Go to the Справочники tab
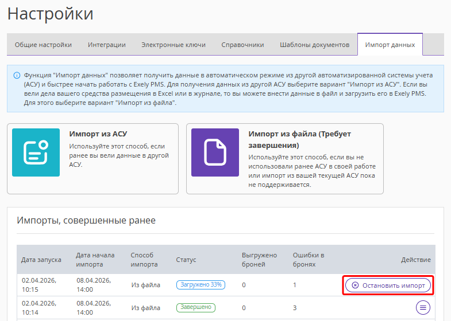Viewport: 451px width, 321px height. 242,45
